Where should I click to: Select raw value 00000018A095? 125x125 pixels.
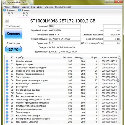[x=109, y=61]
